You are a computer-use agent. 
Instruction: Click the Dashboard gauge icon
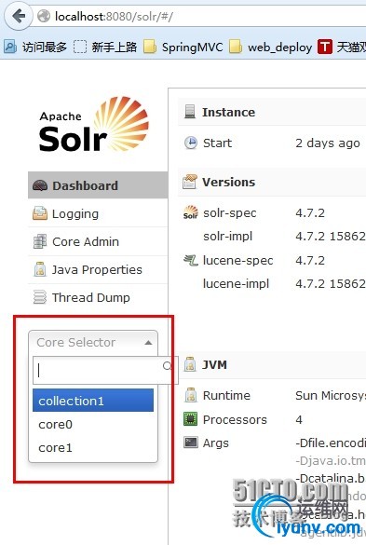pos(40,185)
